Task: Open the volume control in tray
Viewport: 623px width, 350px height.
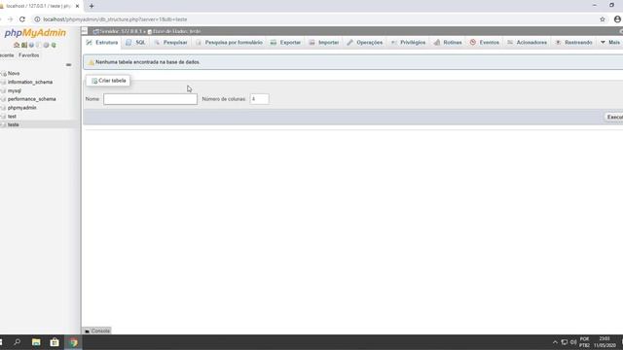Action: click(x=573, y=342)
